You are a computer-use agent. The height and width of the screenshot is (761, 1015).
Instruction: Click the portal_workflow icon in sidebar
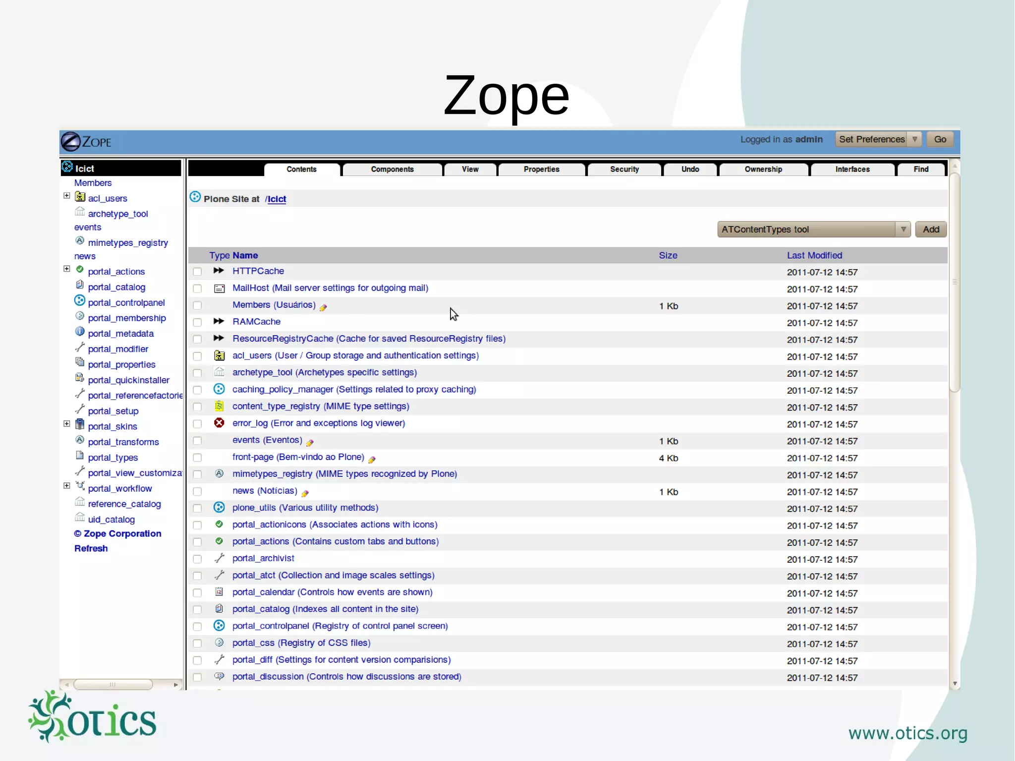[80, 487]
